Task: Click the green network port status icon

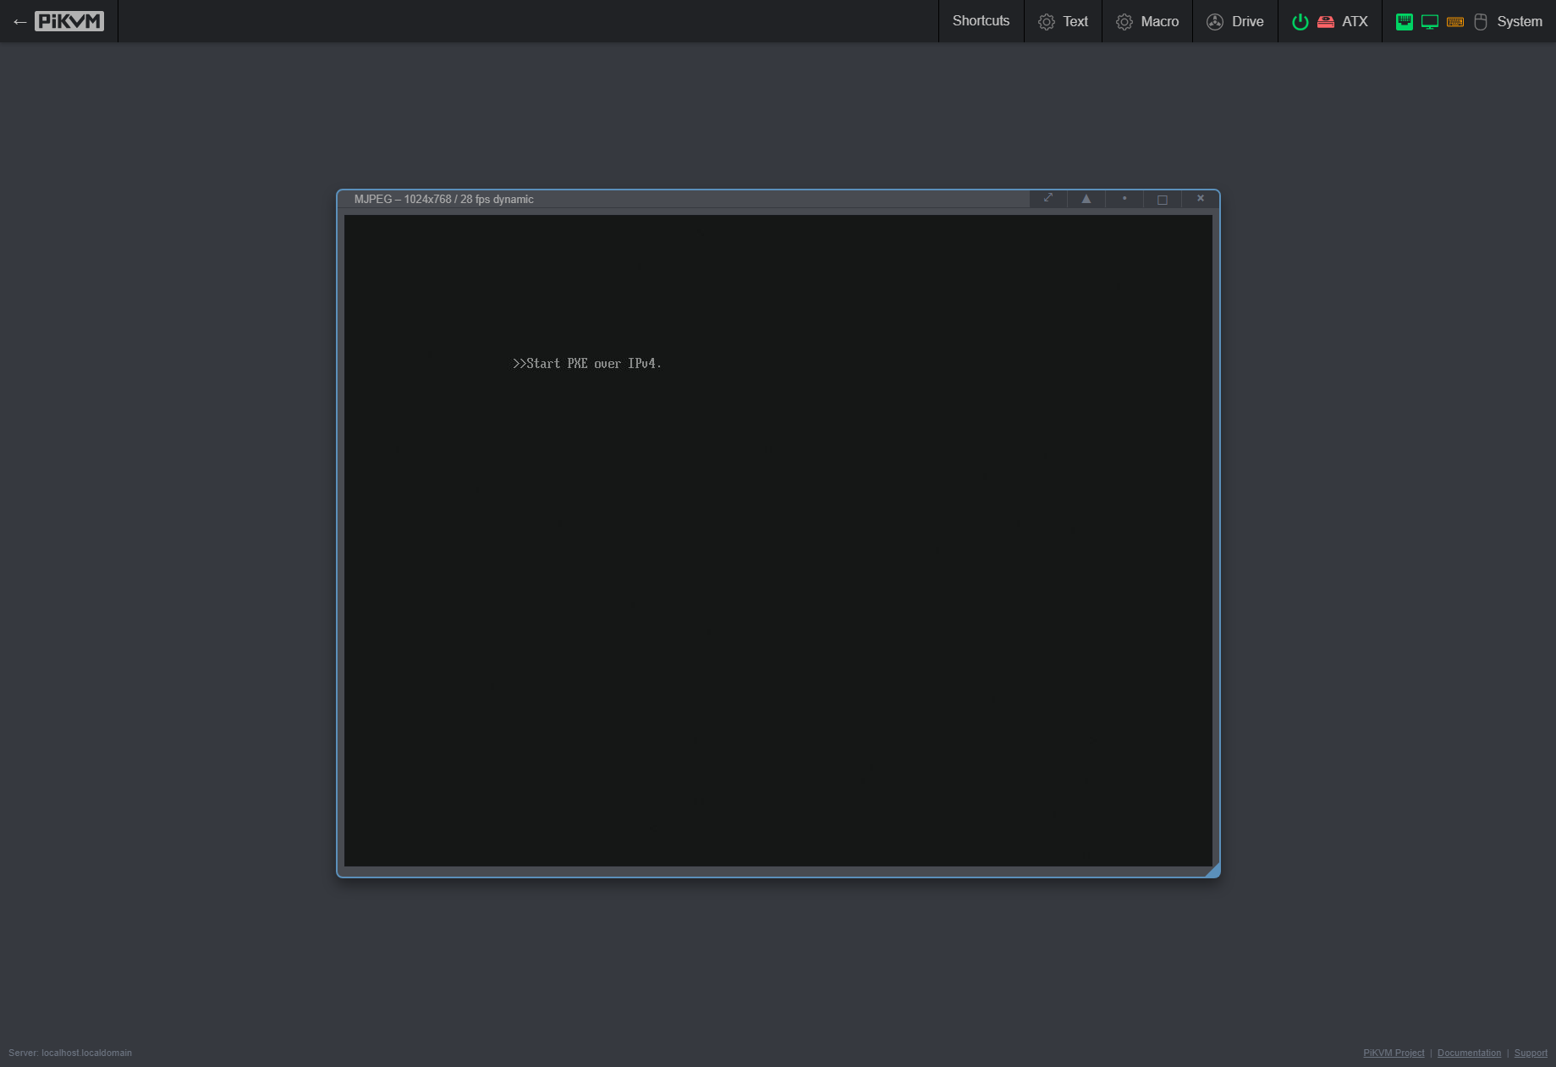Action: click(x=1404, y=22)
